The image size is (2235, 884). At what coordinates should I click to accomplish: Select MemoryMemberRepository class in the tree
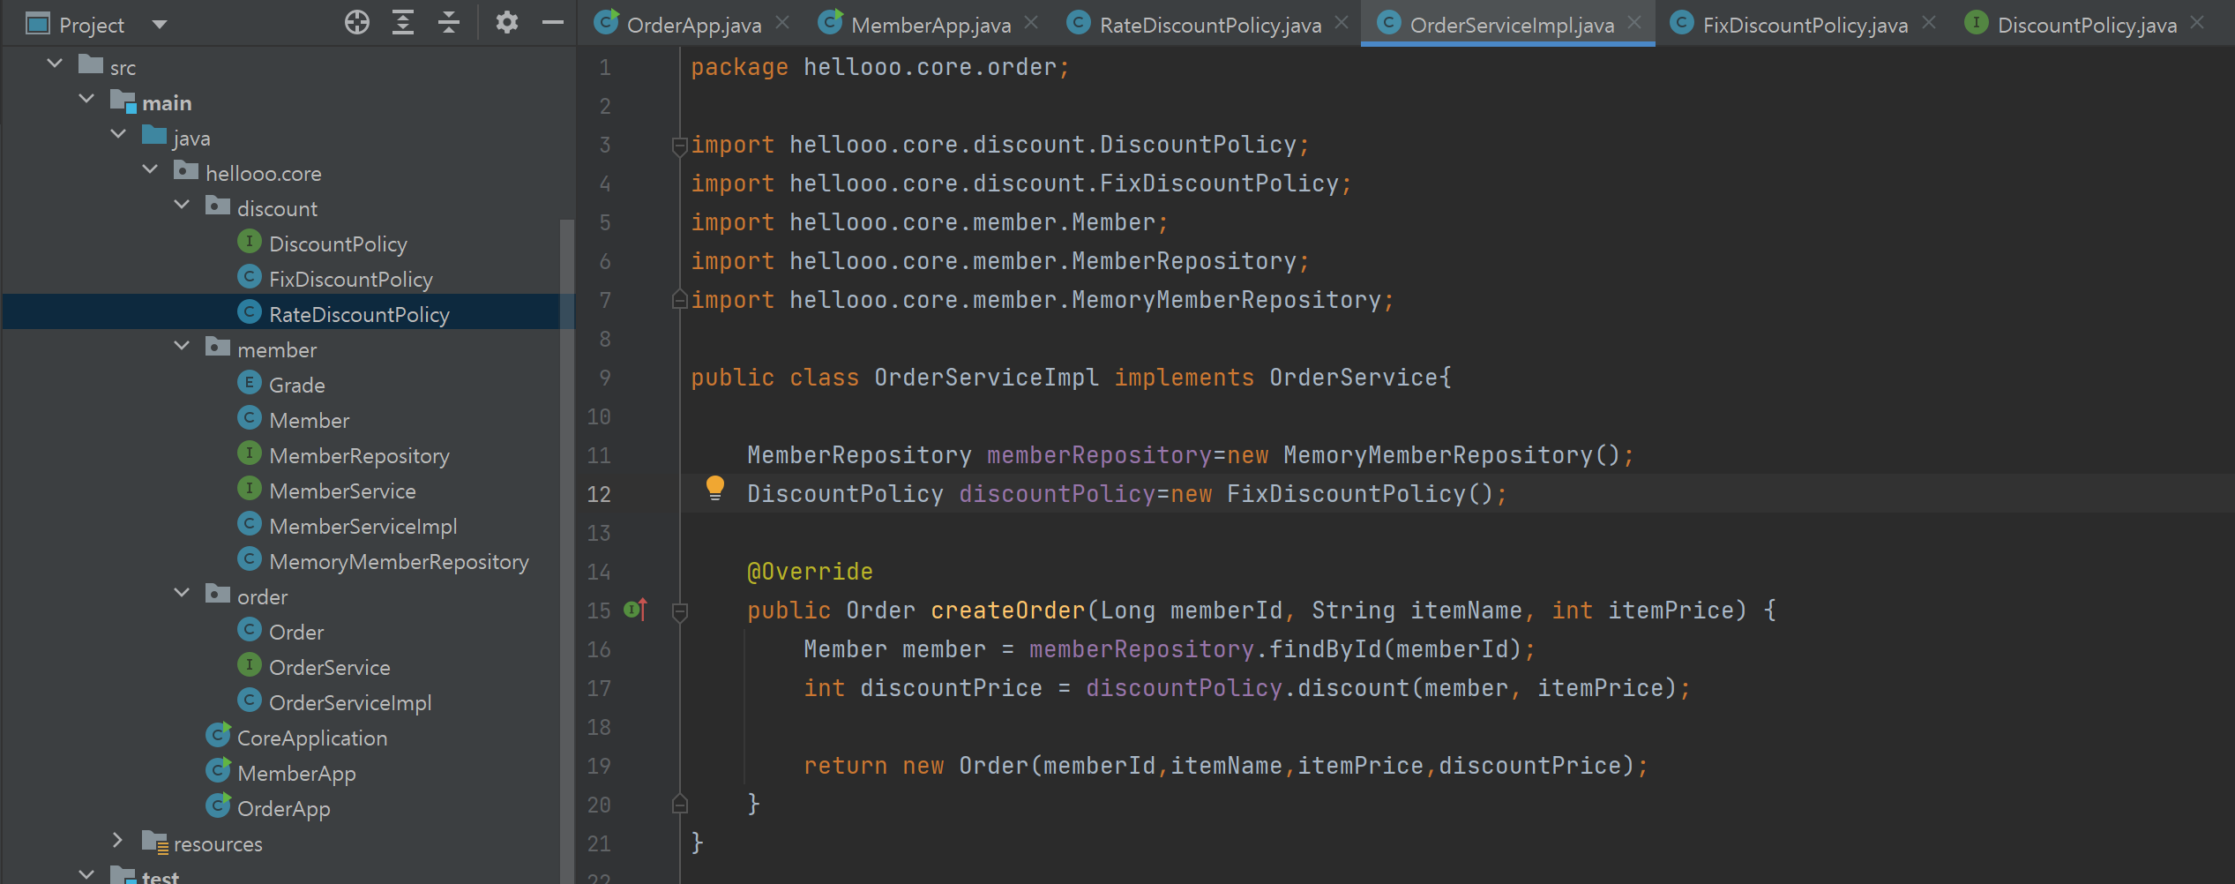coord(399,561)
